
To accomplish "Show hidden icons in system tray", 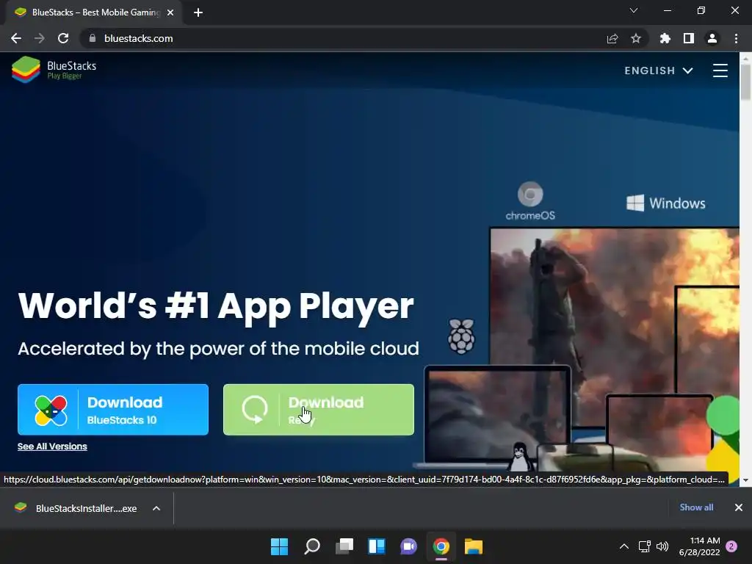I will pyautogui.click(x=623, y=546).
